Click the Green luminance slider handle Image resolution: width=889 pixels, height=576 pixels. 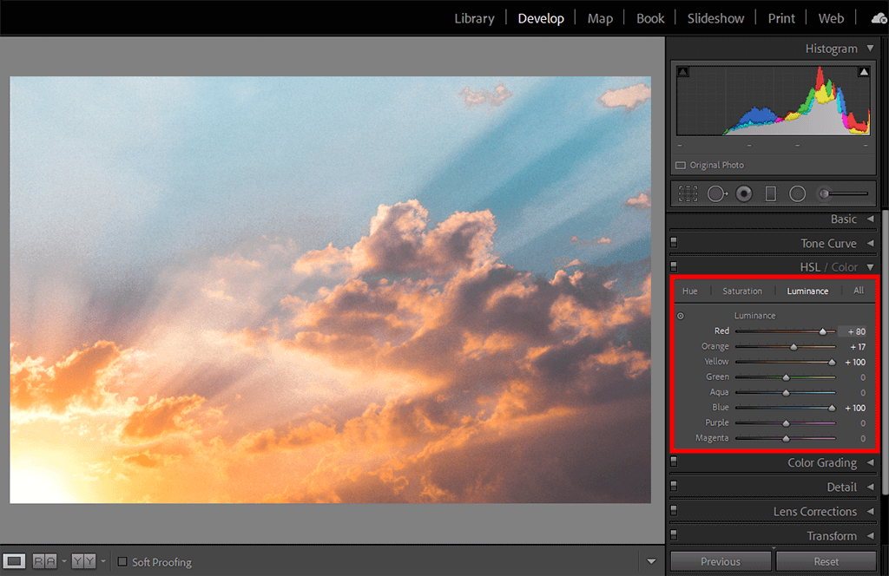pos(786,377)
